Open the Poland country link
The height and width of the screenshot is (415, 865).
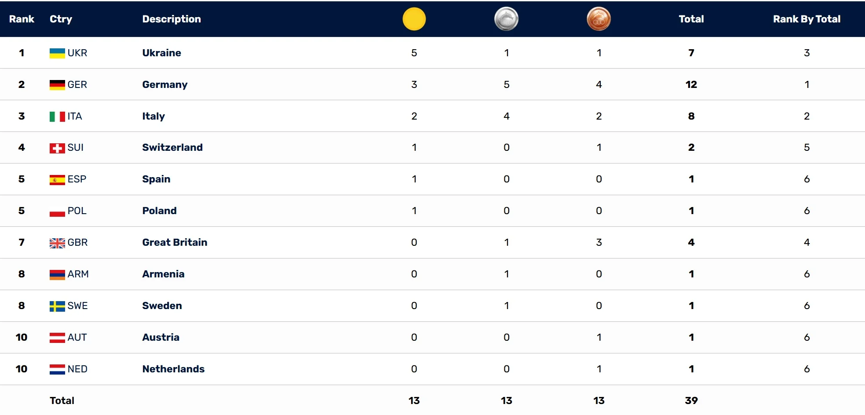(x=159, y=211)
